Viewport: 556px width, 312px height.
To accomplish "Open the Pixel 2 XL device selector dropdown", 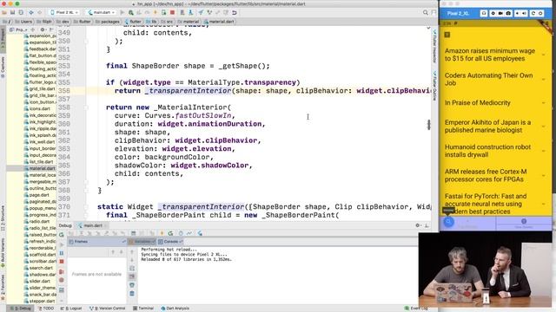I will (64, 13).
